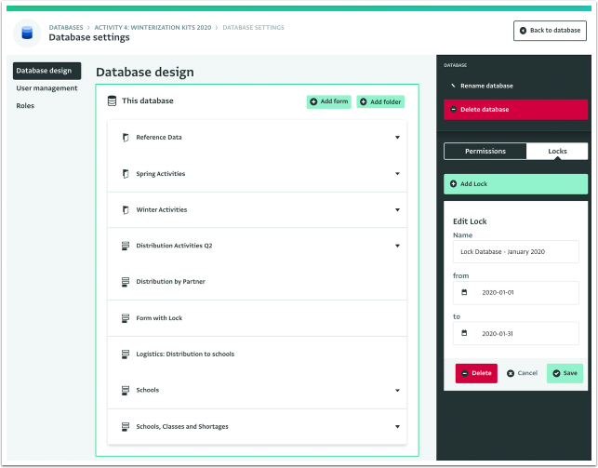
Task: Expand the Spring Activities folder arrow
Action: click(397, 174)
